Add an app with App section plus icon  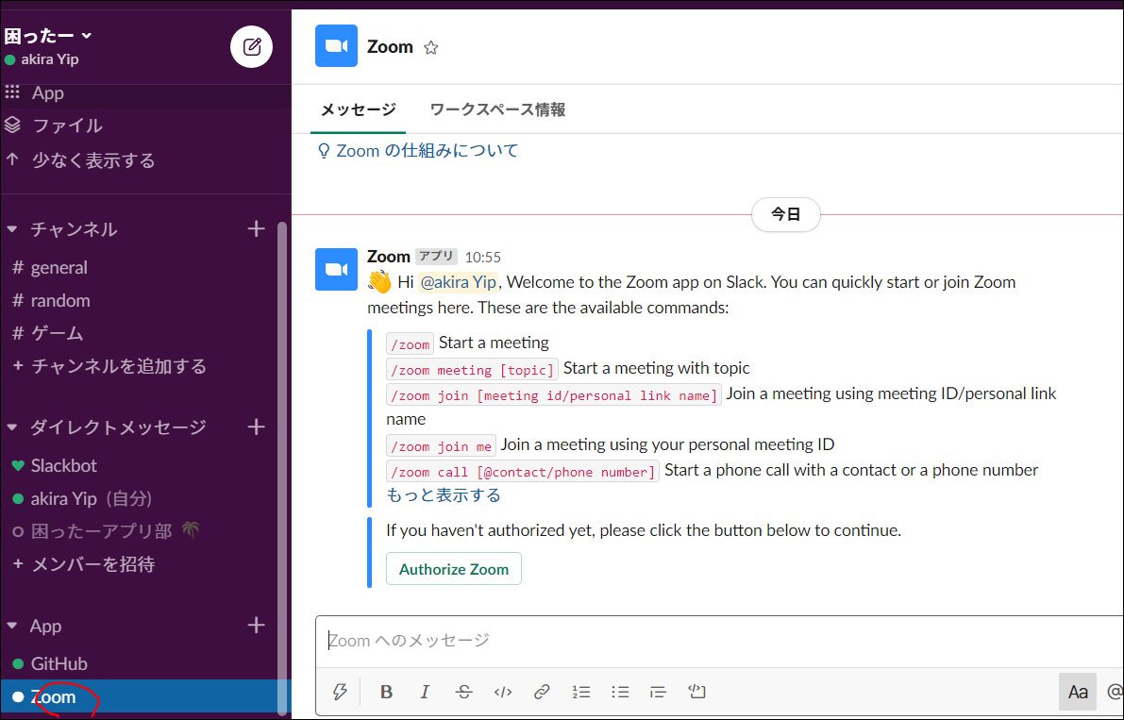pos(256,626)
